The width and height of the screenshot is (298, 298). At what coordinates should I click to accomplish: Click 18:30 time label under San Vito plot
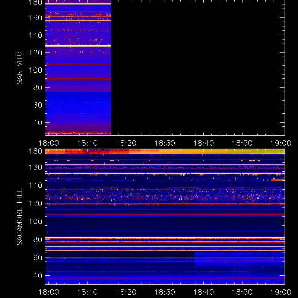pyautogui.click(x=165, y=143)
